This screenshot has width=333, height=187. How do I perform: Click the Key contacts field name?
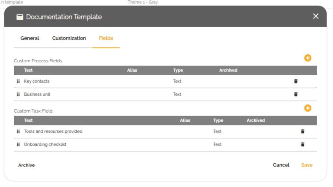[x=37, y=81]
